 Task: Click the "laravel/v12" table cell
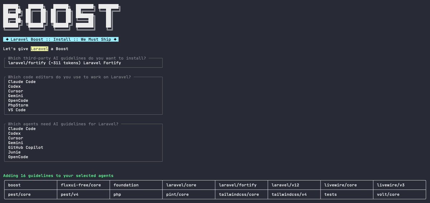pos(294,185)
